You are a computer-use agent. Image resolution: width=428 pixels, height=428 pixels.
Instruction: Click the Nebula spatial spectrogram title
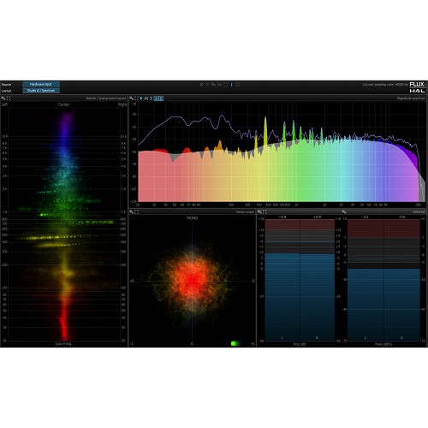tap(106, 98)
